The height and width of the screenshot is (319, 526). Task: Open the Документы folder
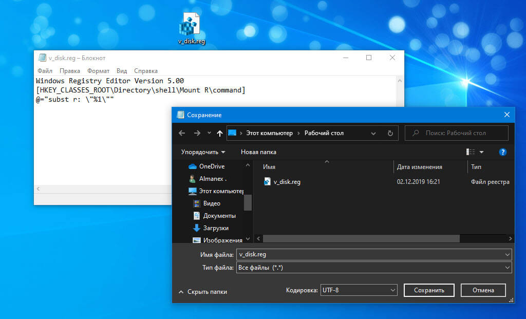pyautogui.click(x=215, y=216)
